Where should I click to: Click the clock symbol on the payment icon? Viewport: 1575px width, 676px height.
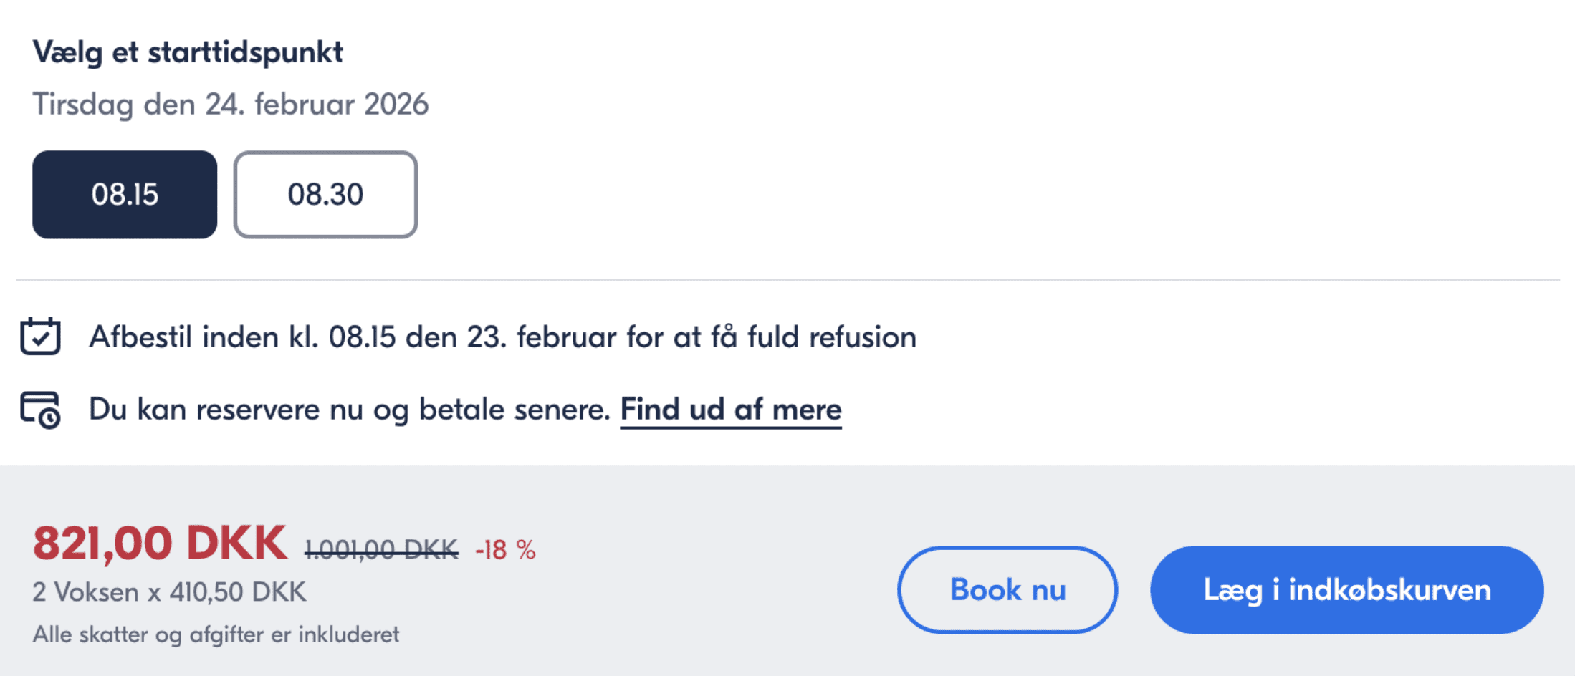point(52,419)
